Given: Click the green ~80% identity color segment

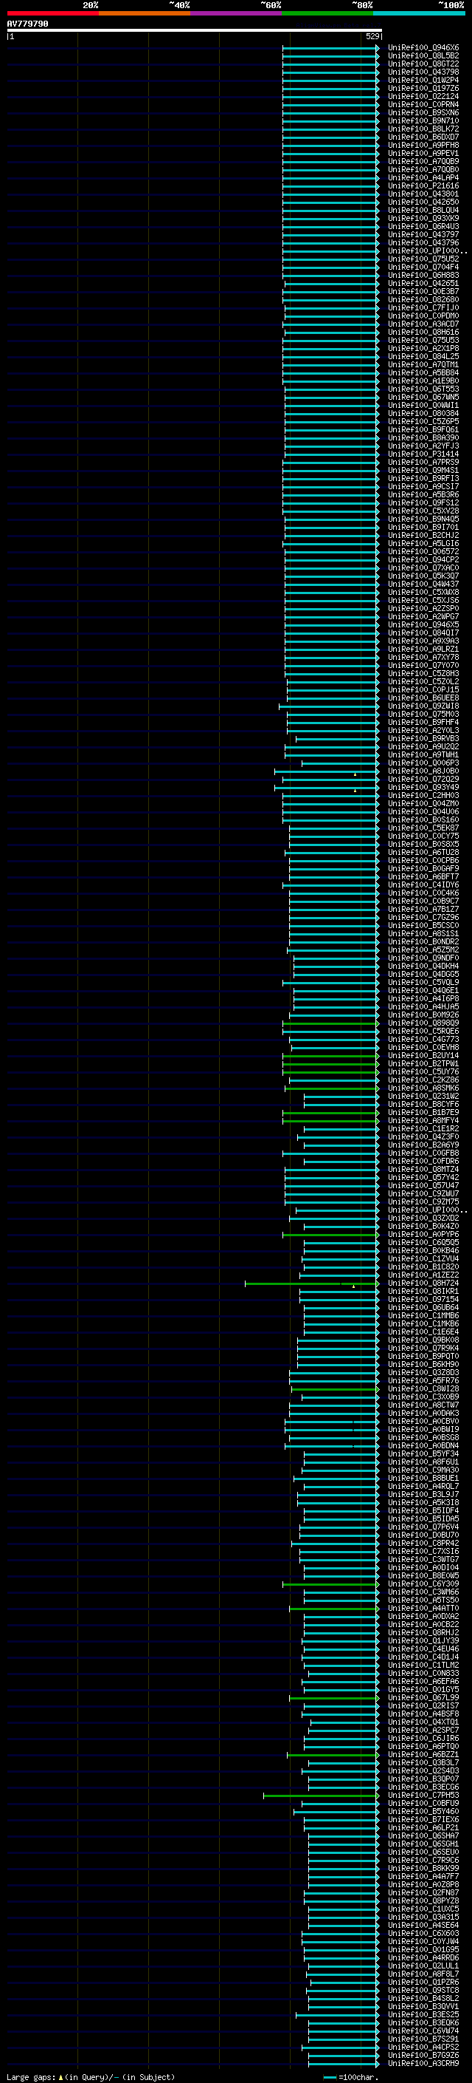Looking at the screenshot, I should [x=327, y=14].
